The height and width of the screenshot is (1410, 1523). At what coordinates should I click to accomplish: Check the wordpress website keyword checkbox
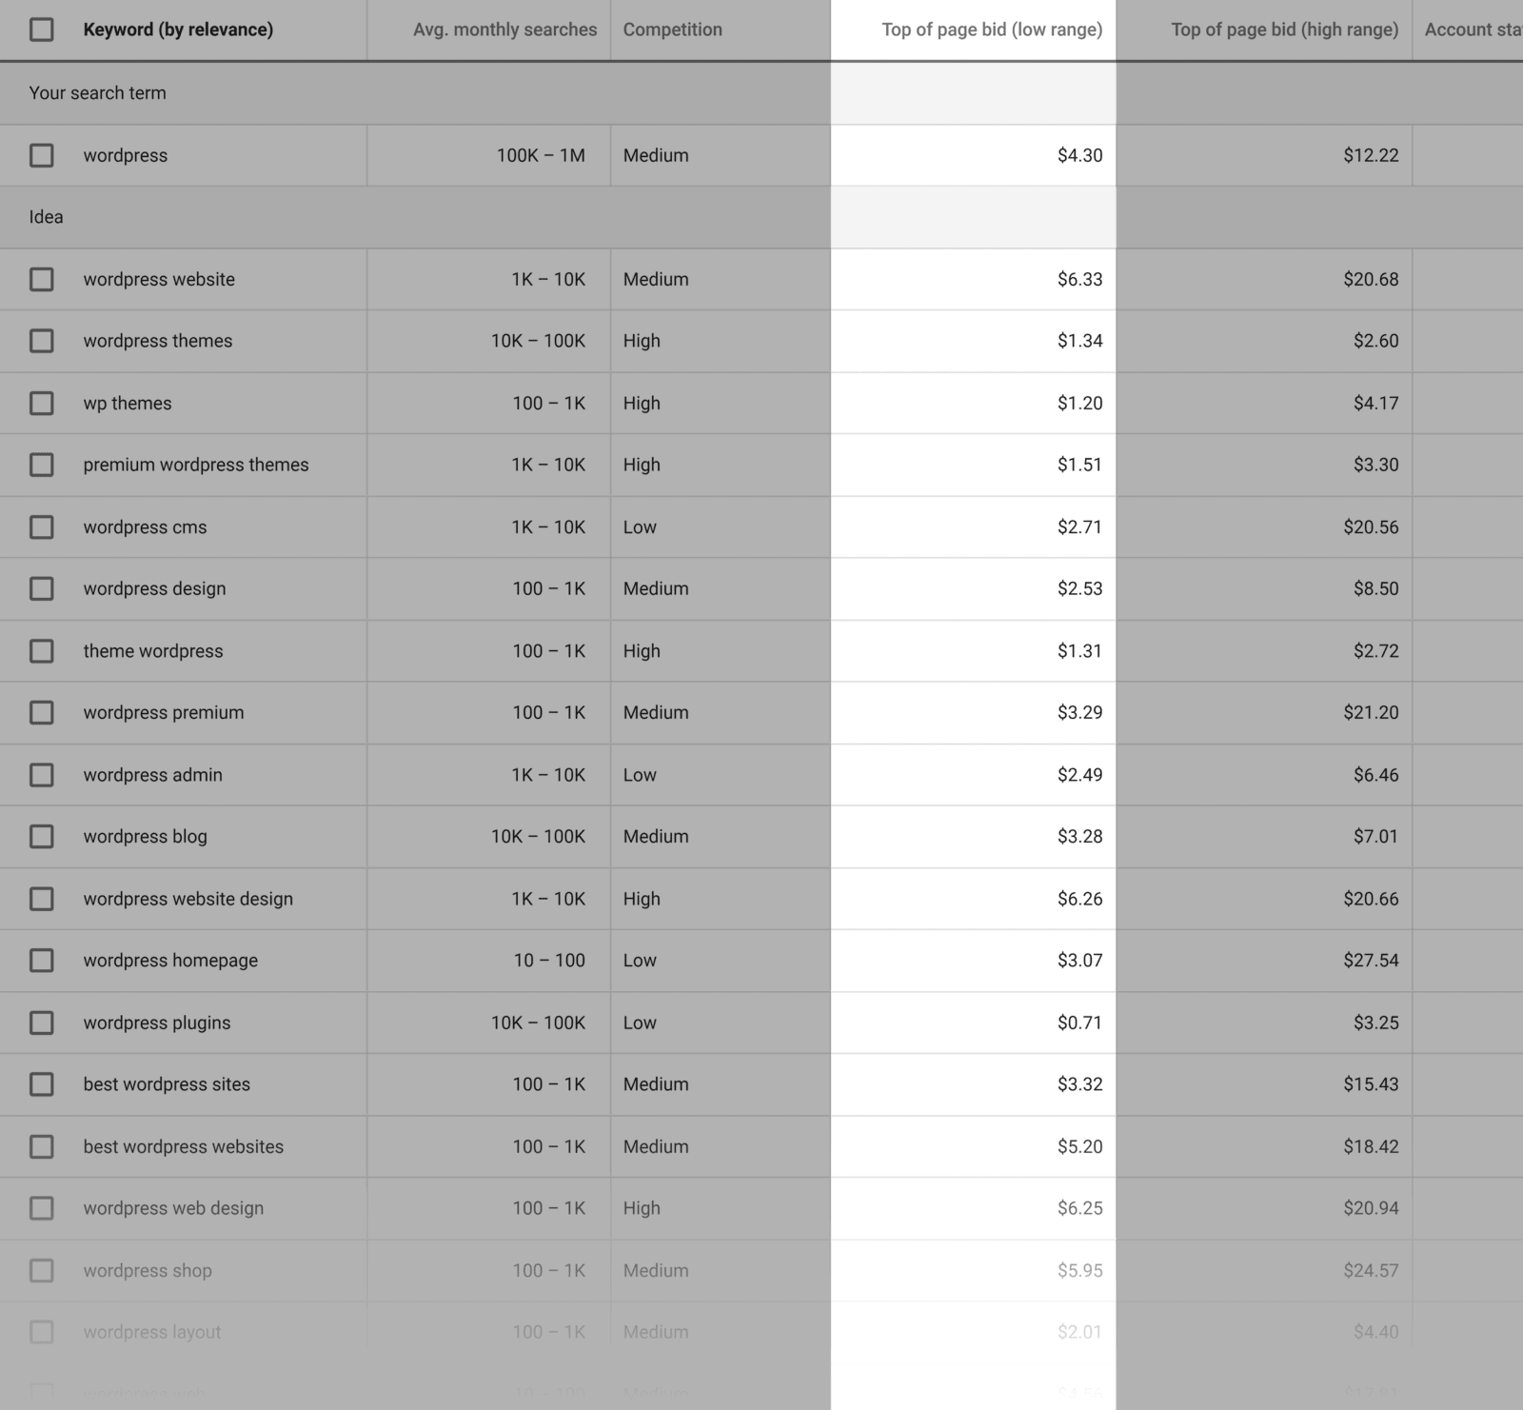[x=41, y=279]
